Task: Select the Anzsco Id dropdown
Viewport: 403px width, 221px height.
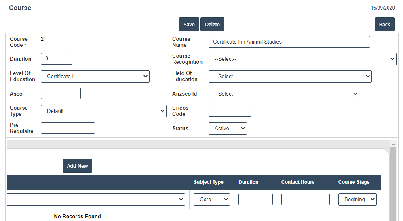Action: tap(284, 94)
